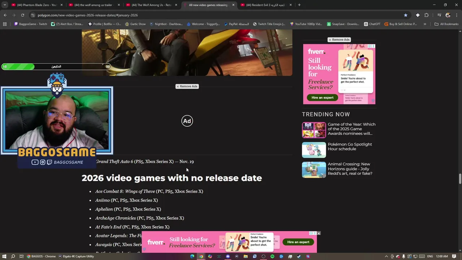Open the Gartic Show bookmark
The image size is (462, 260).
tap(135, 24)
